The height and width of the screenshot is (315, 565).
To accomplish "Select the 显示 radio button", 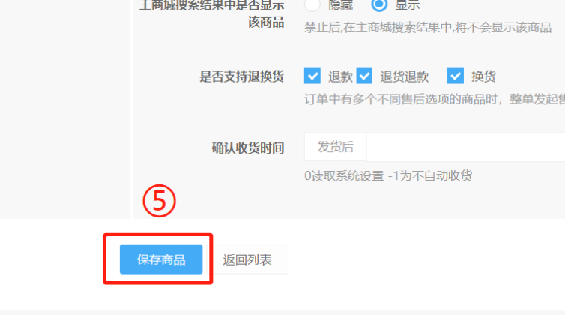I will (379, 4).
